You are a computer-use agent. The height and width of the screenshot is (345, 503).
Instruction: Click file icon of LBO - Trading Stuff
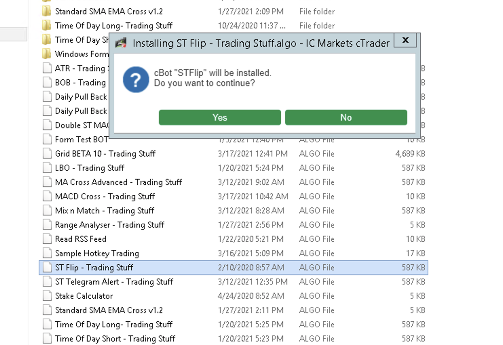point(47,168)
